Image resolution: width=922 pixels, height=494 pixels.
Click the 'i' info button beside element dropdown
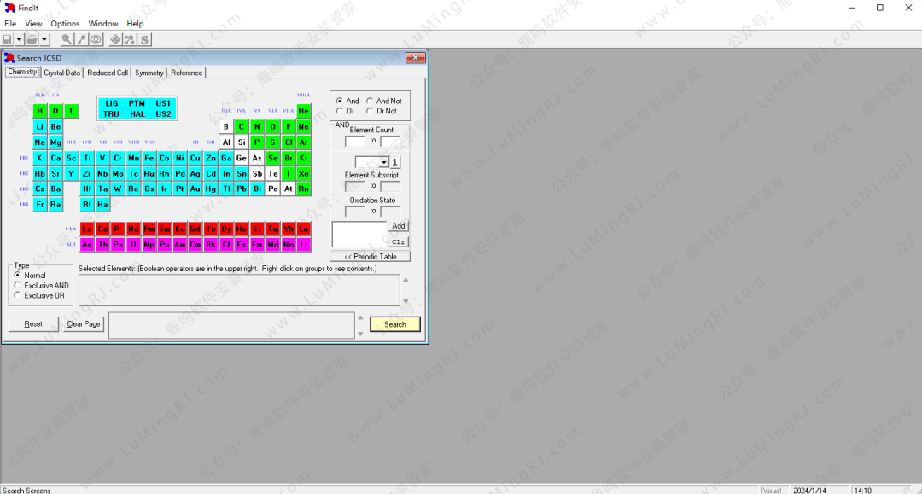pos(395,162)
